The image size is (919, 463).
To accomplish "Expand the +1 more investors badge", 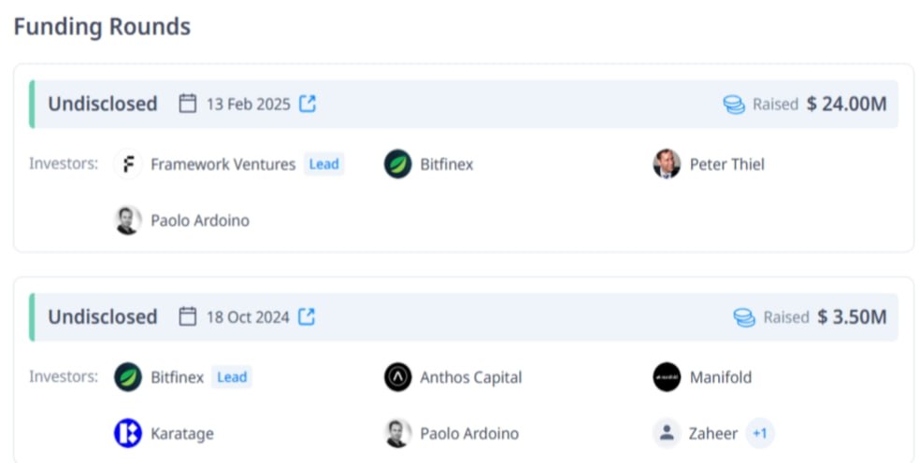I will point(760,433).
